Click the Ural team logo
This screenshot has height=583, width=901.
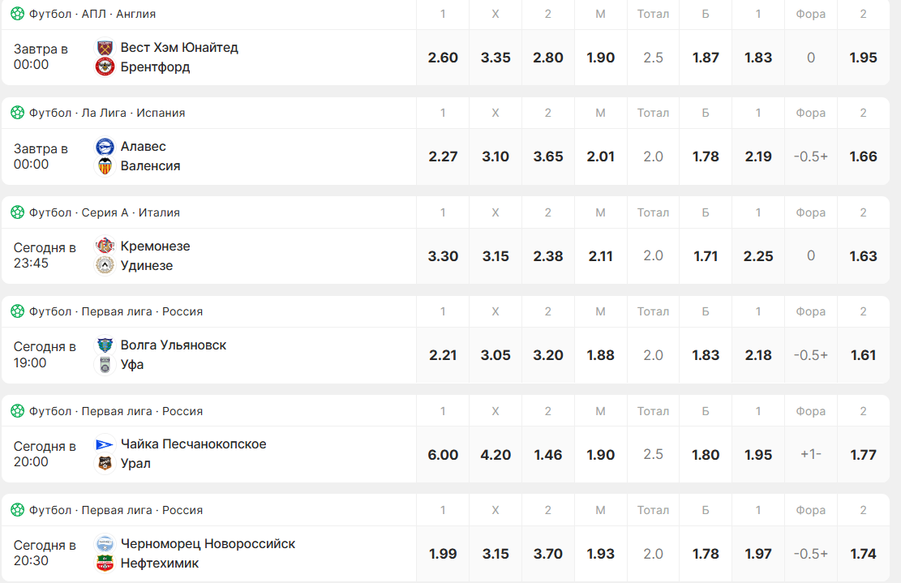[x=105, y=464]
